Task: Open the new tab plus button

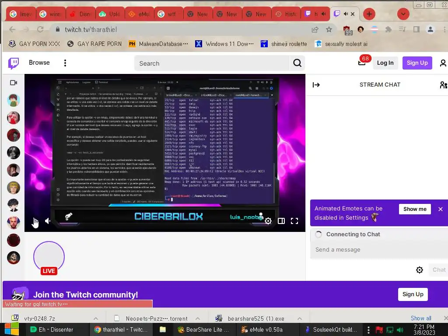Action: (369, 14)
